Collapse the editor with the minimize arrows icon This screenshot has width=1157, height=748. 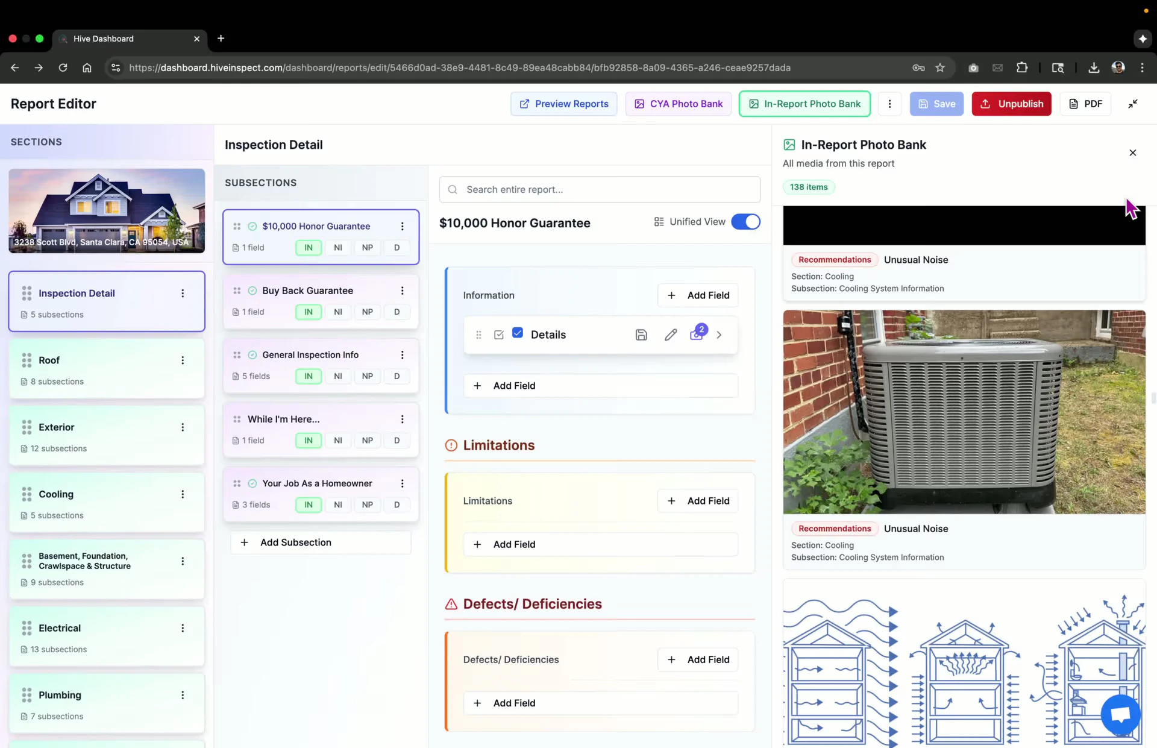click(x=1133, y=104)
